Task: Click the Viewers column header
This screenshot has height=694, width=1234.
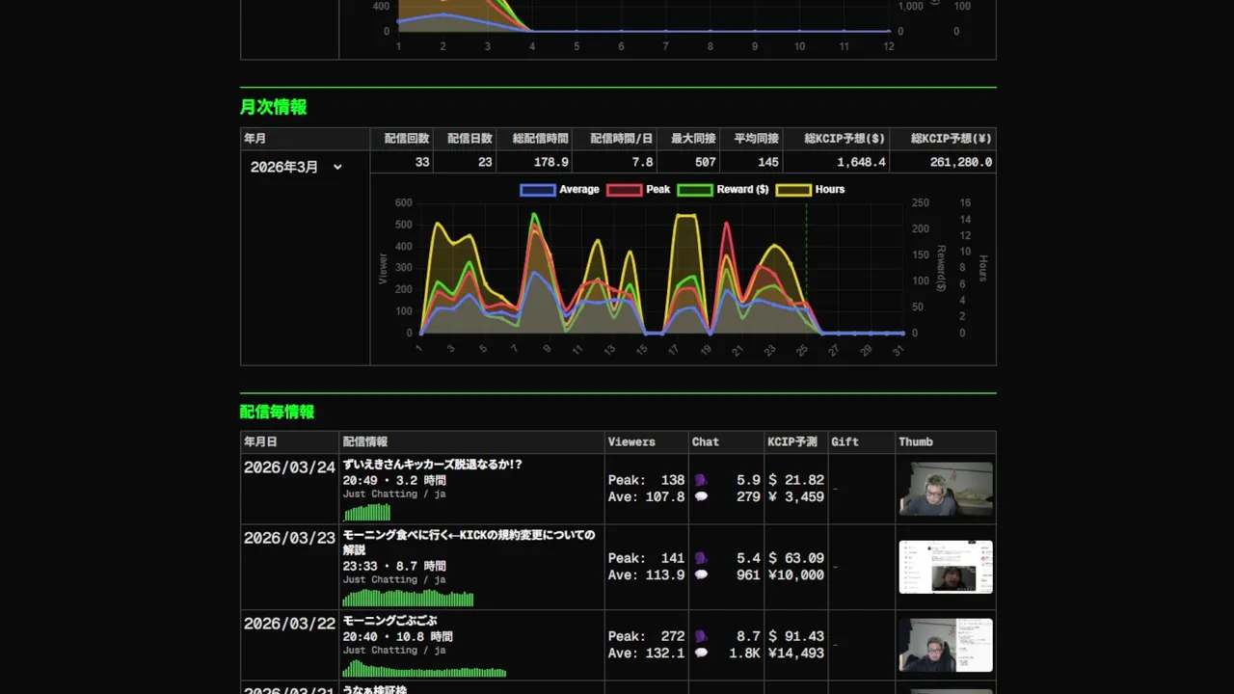Action: (631, 441)
